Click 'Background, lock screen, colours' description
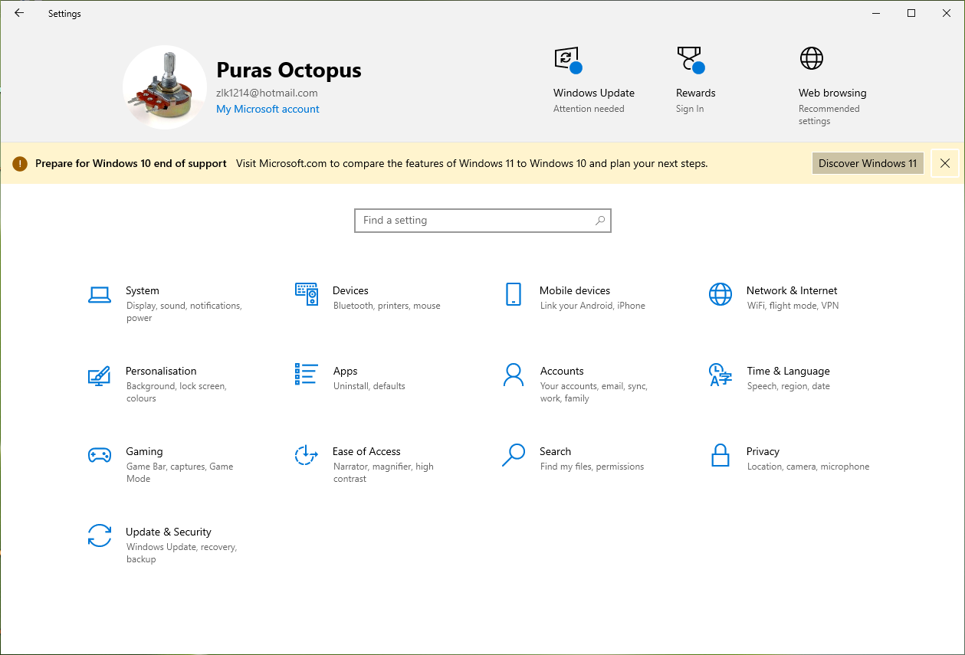Viewport: 965px width, 655px height. (176, 392)
